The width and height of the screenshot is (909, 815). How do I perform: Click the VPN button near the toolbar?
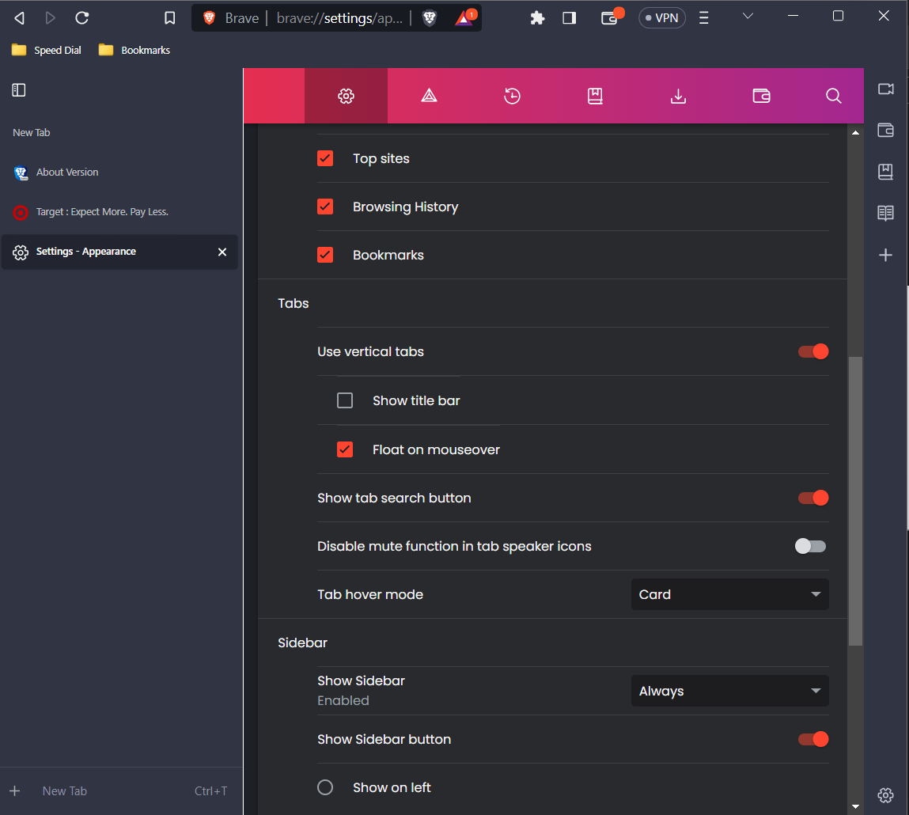pyautogui.click(x=662, y=17)
